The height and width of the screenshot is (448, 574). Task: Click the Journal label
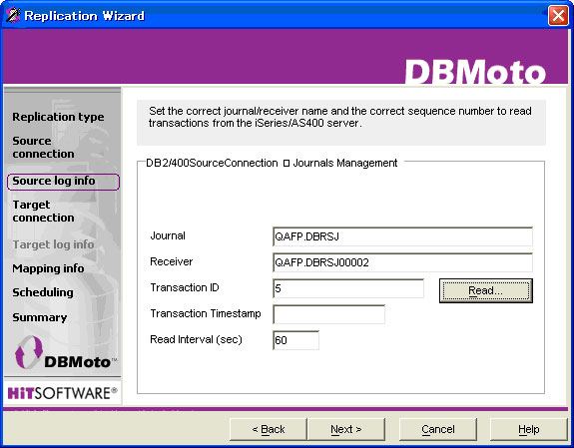(168, 235)
